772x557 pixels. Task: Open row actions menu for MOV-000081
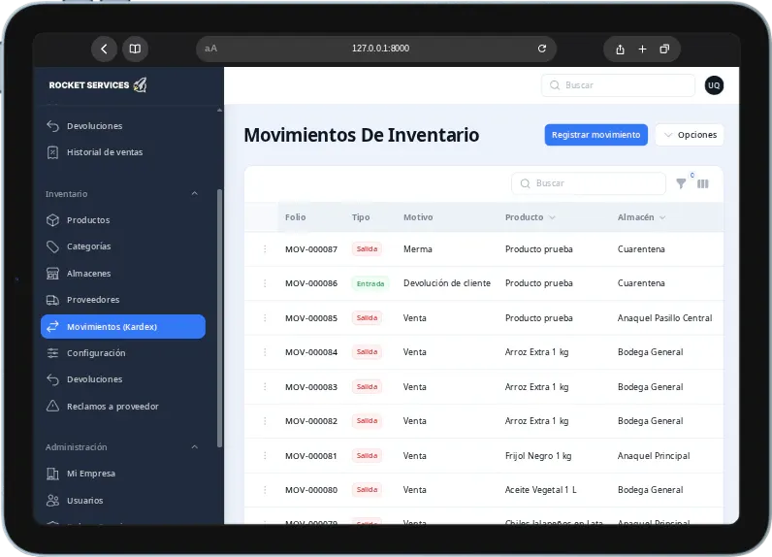coord(265,456)
